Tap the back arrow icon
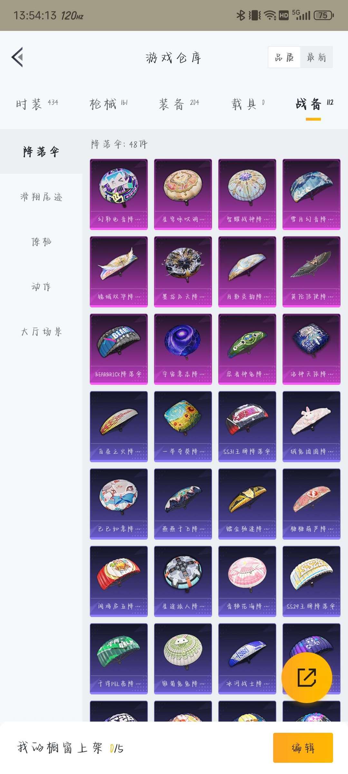Viewport: 348px width, 774px height. (x=17, y=57)
